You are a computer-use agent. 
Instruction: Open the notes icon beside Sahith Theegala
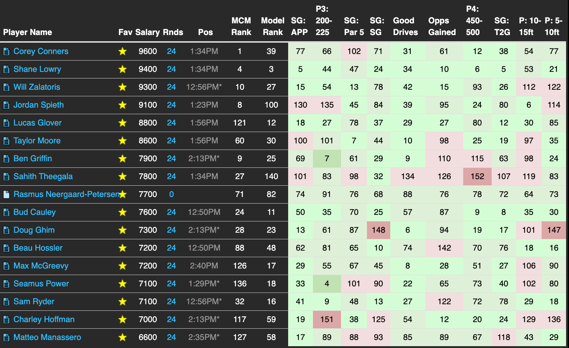[x=6, y=177]
